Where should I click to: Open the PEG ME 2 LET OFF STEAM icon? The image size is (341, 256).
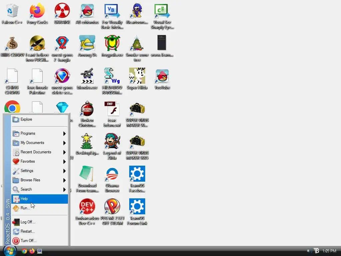[x=112, y=206]
